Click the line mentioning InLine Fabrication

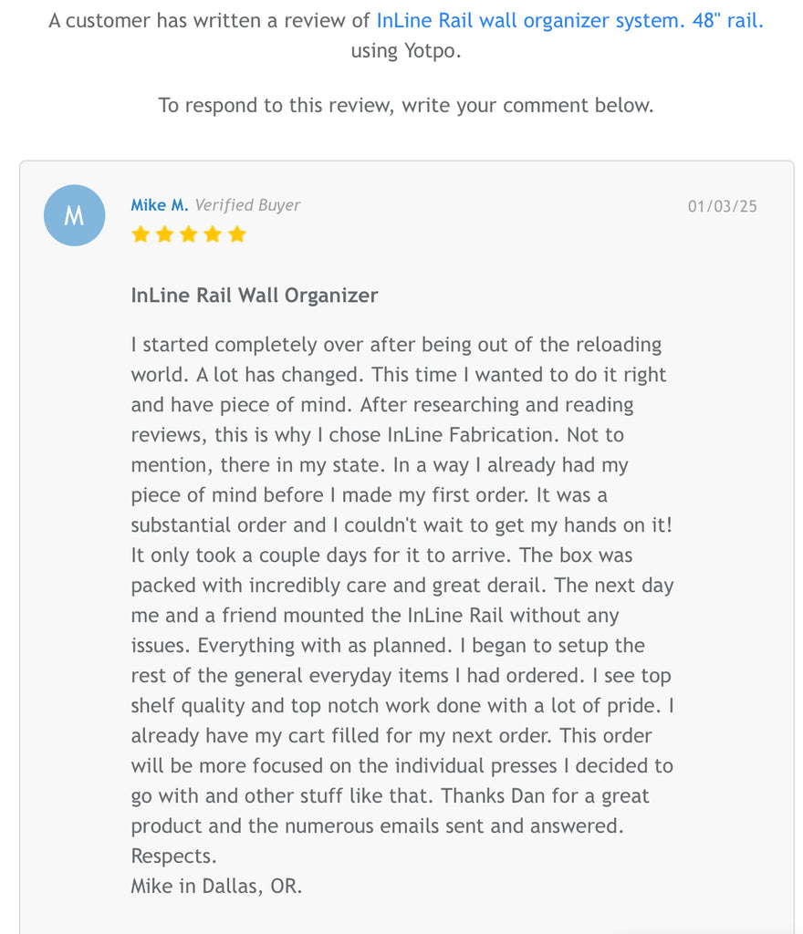coord(377,435)
